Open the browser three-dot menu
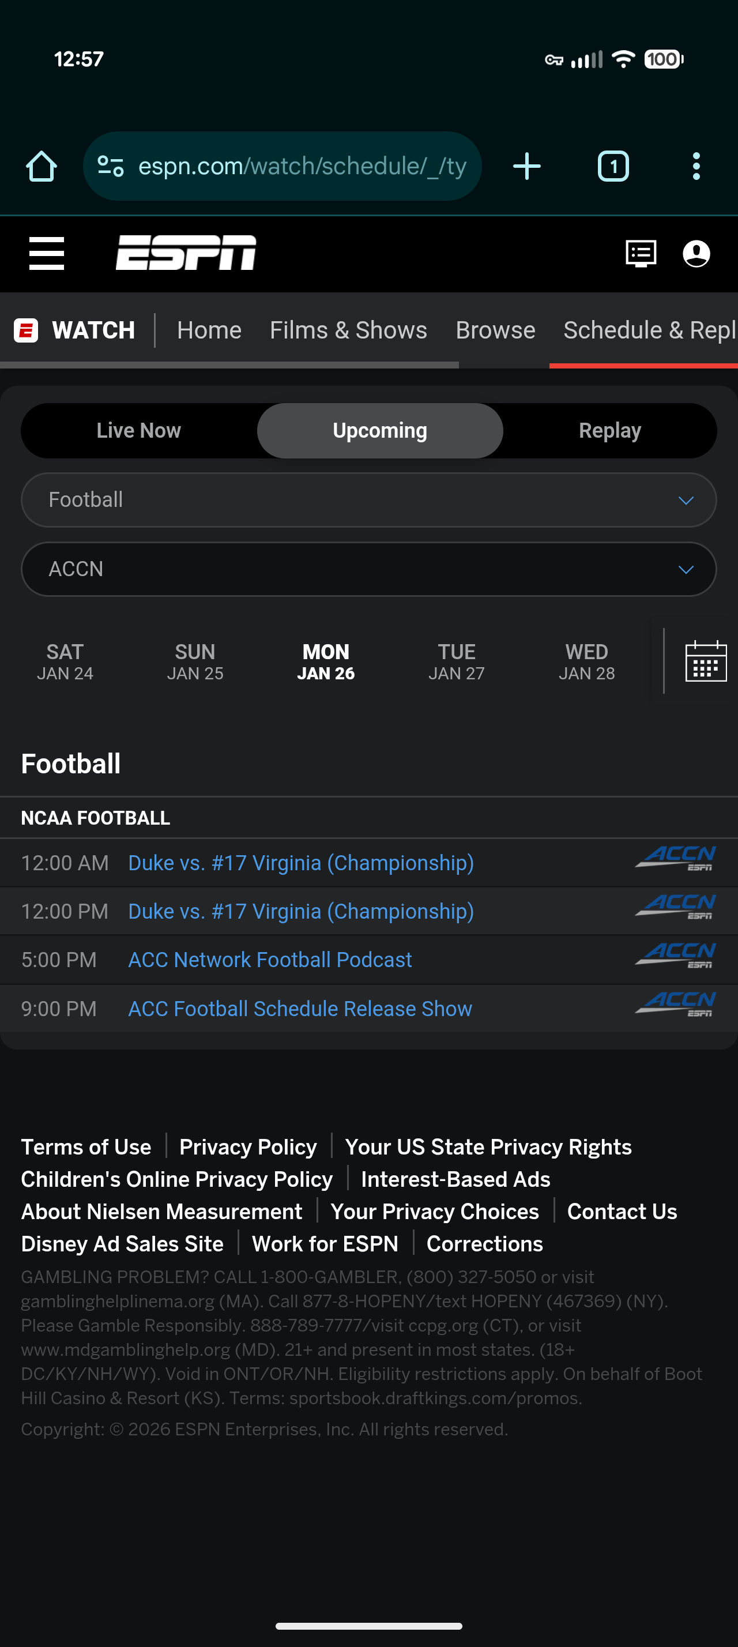738x1647 pixels. [x=696, y=166]
